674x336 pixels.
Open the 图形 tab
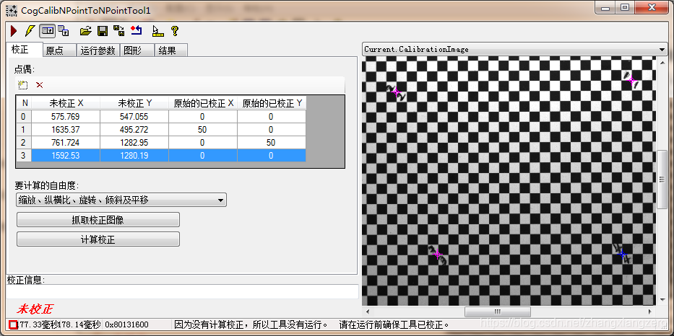[x=137, y=50]
